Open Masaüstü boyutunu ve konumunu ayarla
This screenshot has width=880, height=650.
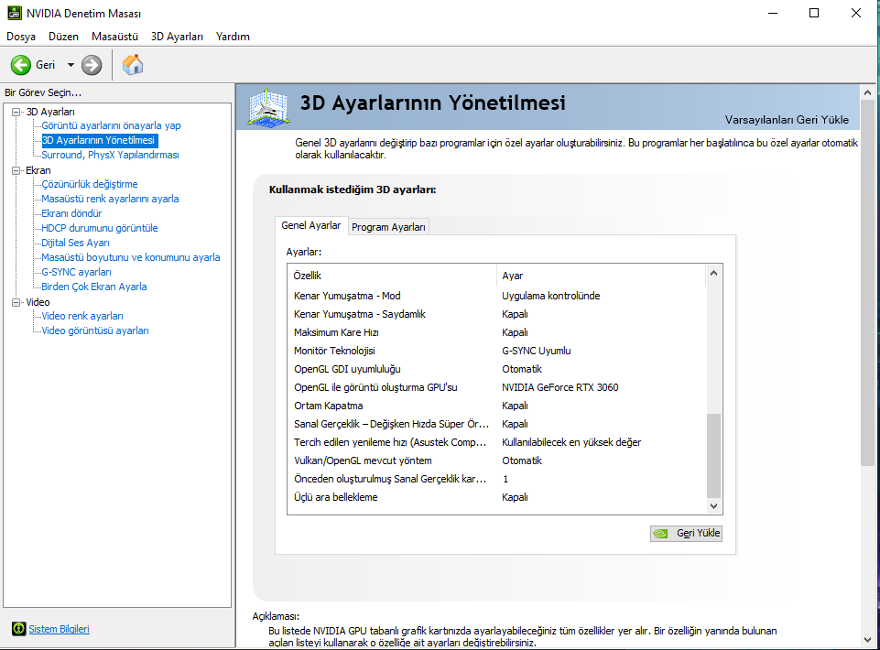pyautogui.click(x=131, y=257)
